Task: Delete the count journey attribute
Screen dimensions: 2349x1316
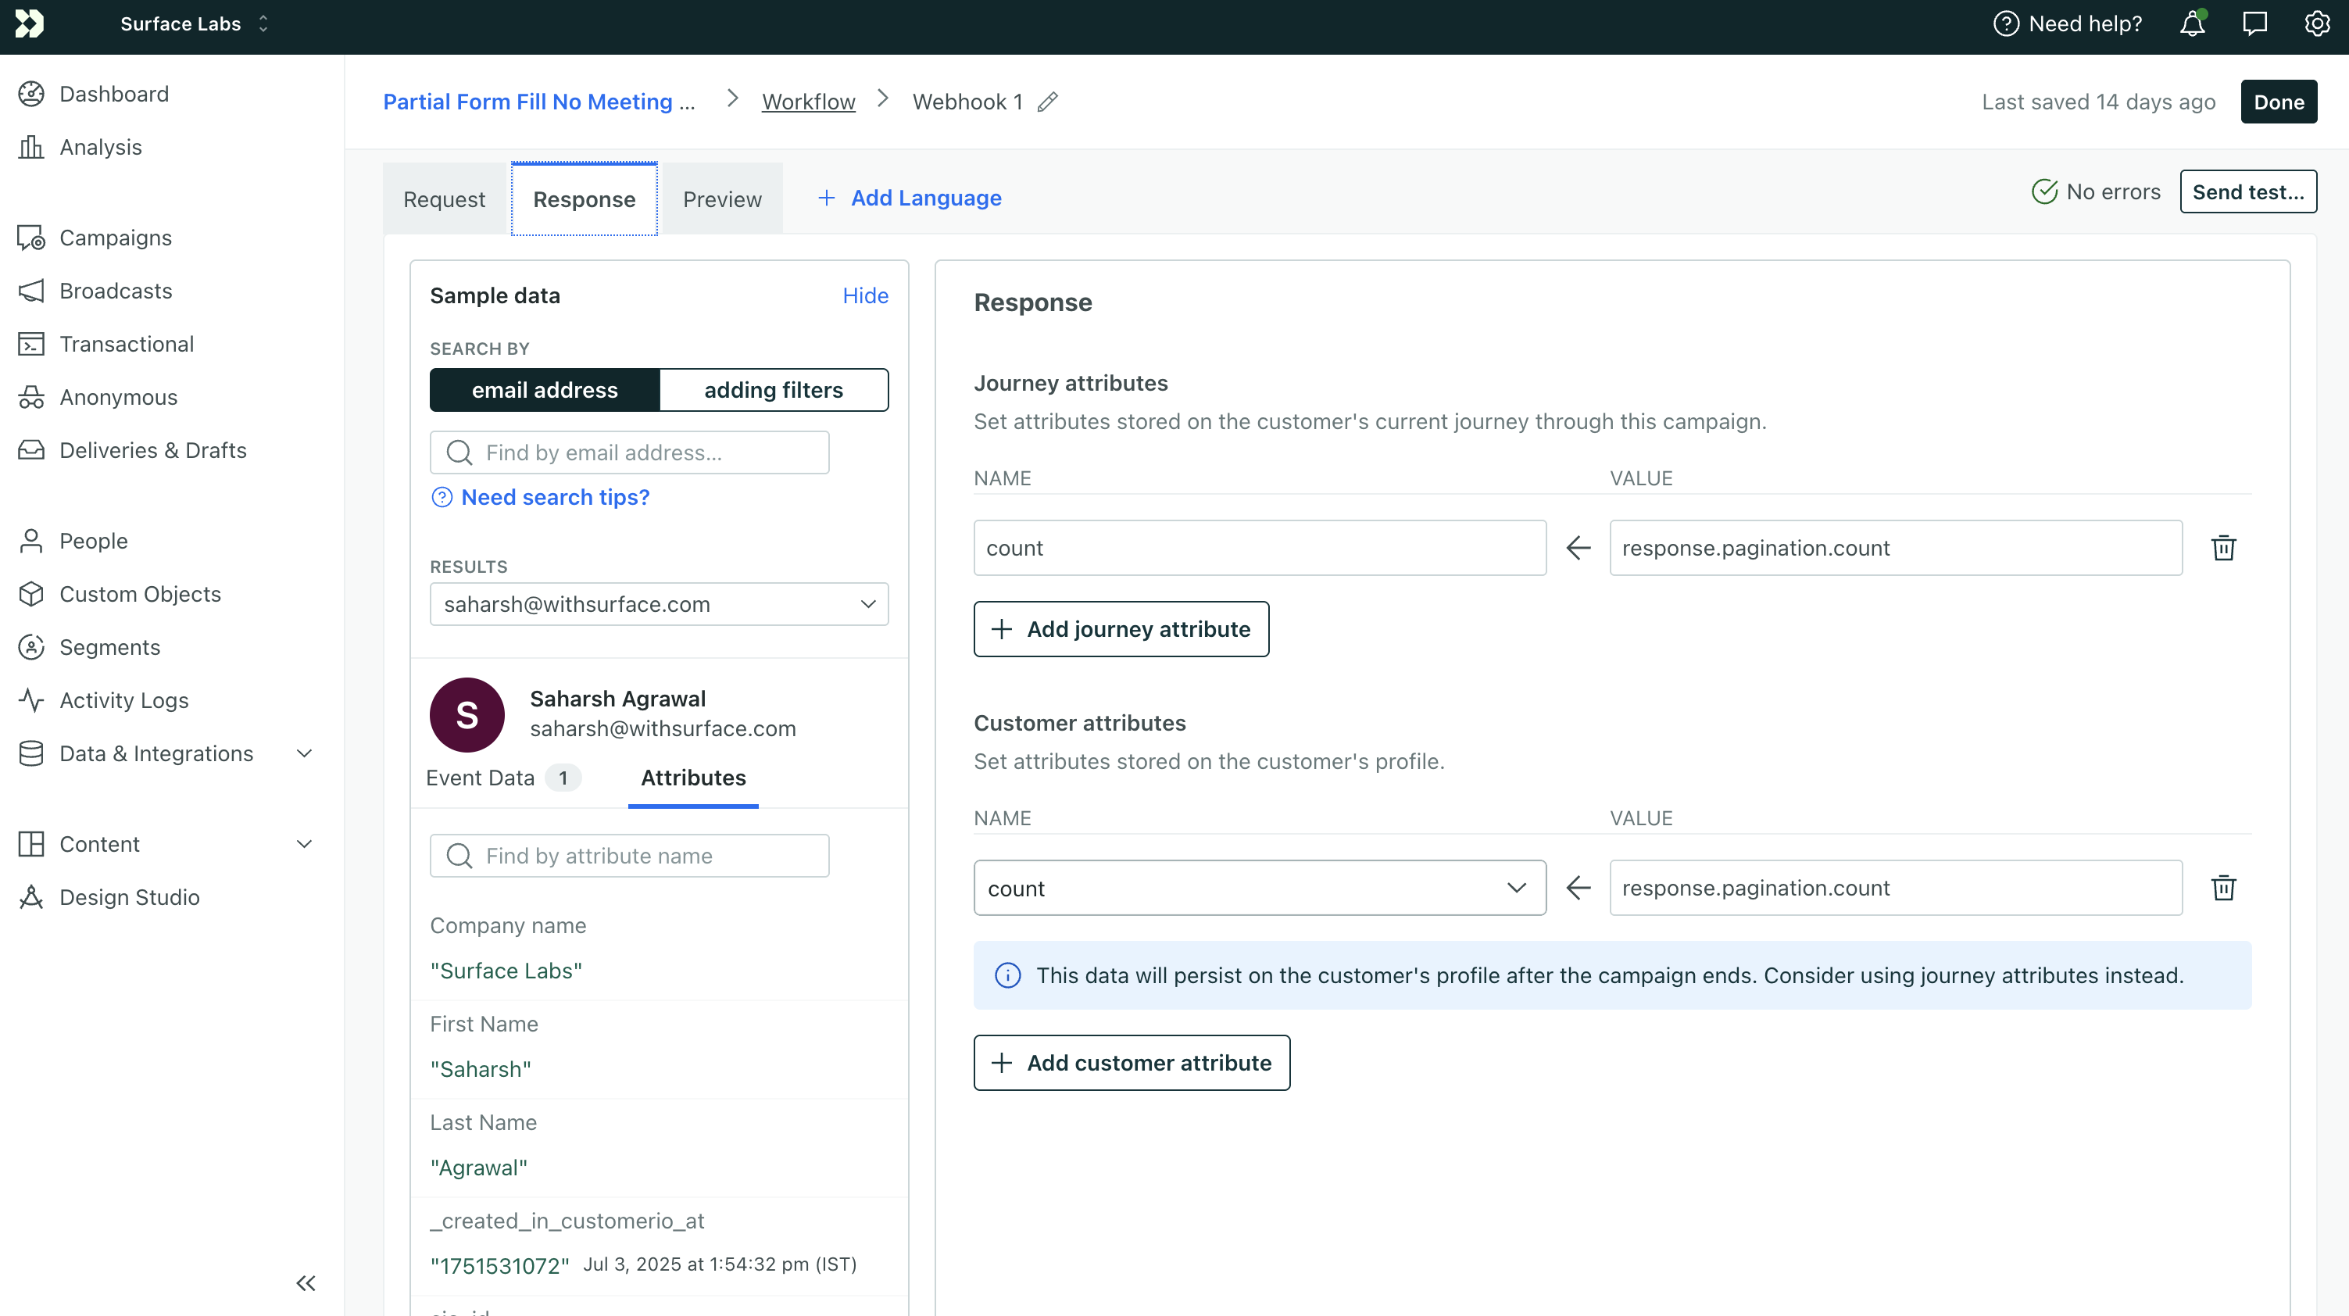Action: point(2224,547)
